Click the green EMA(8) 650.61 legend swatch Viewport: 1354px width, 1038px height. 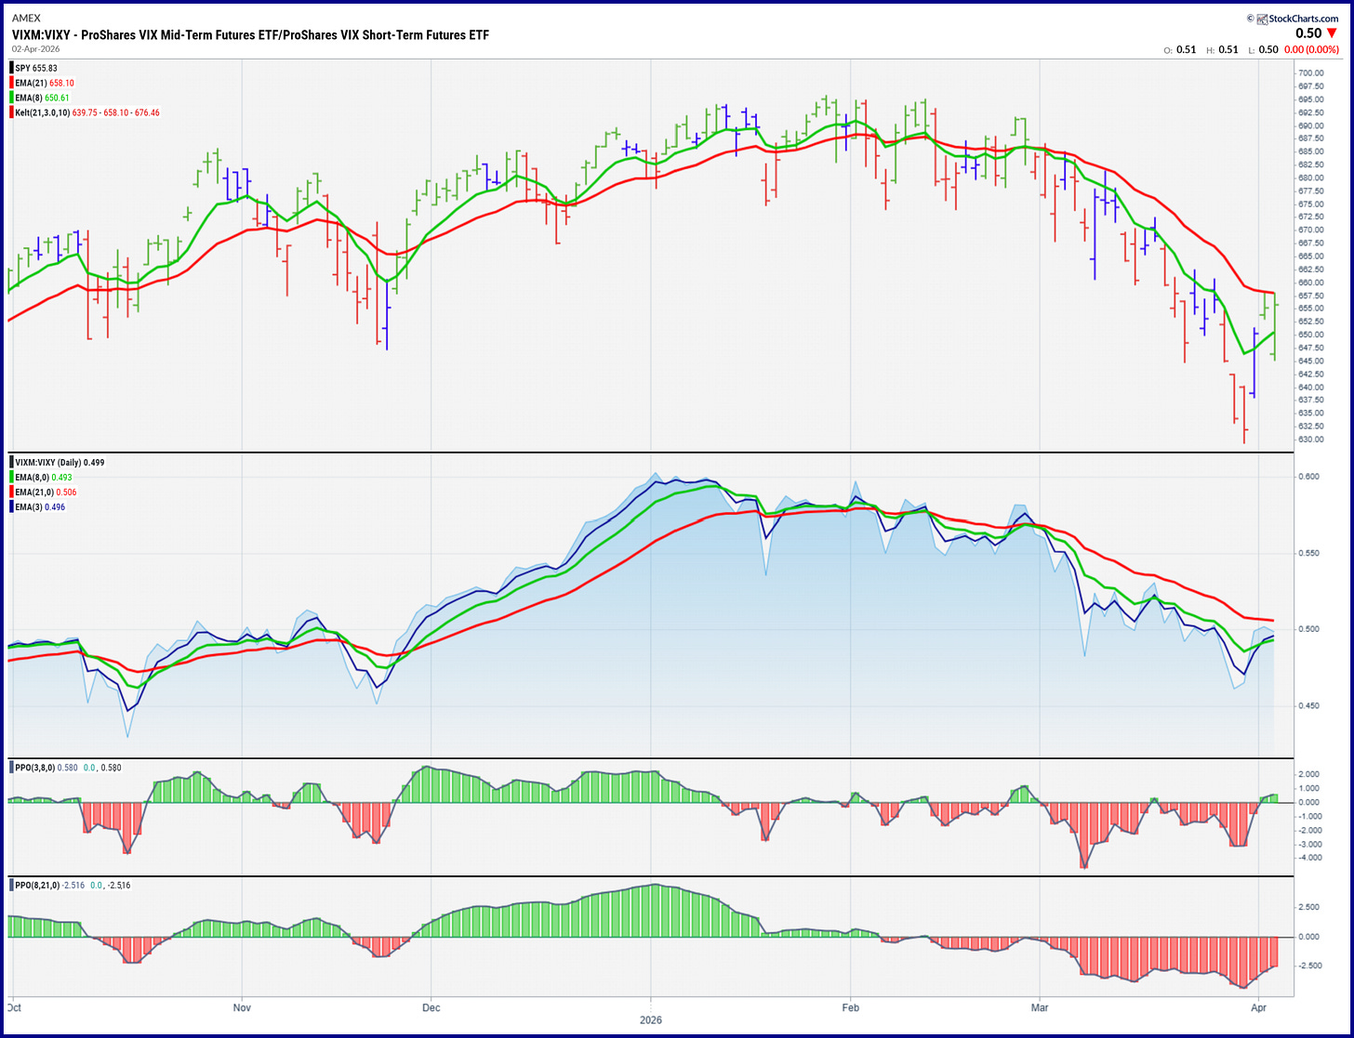click(11, 98)
